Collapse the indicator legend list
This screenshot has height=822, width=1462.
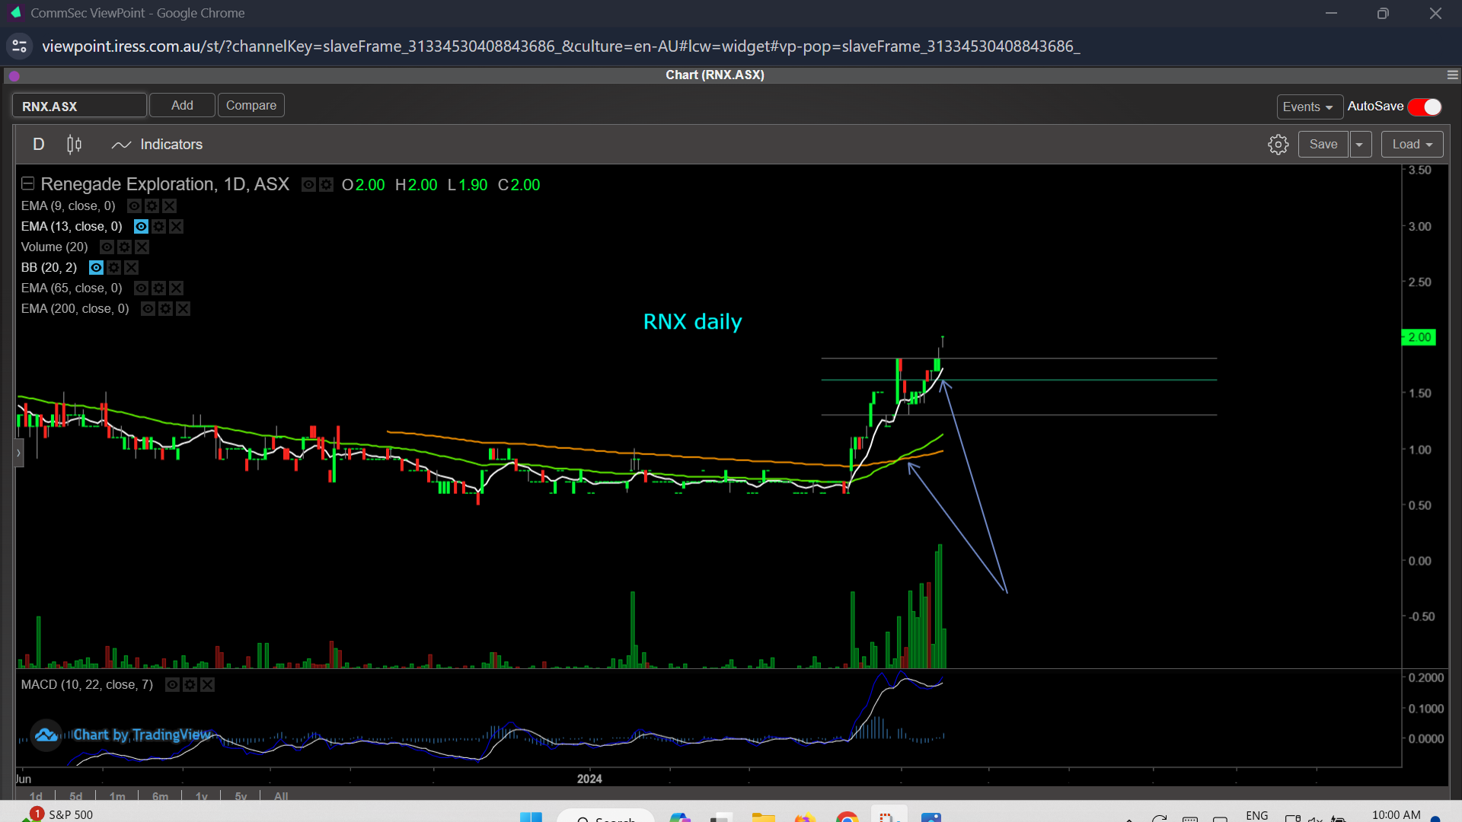pyautogui.click(x=27, y=183)
